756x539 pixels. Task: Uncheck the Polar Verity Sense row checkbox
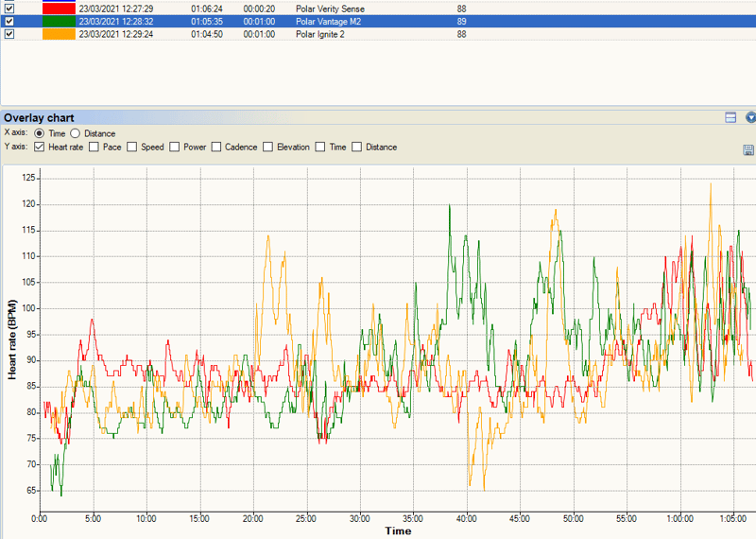coord(9,9)
